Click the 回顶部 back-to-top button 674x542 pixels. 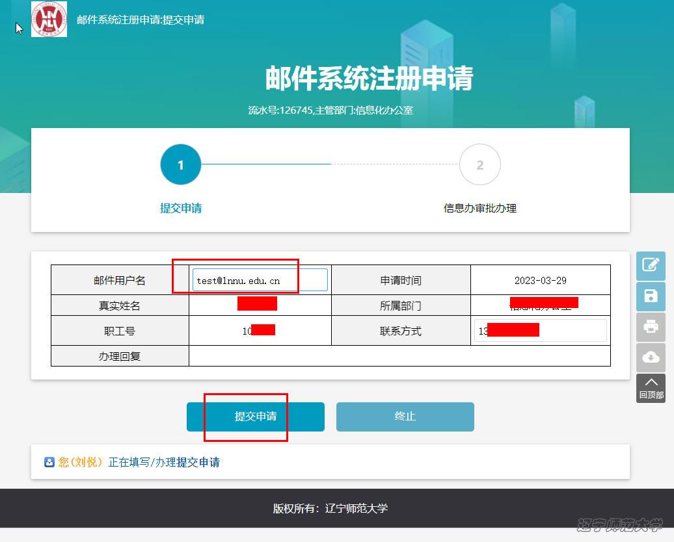coord(651,388)
